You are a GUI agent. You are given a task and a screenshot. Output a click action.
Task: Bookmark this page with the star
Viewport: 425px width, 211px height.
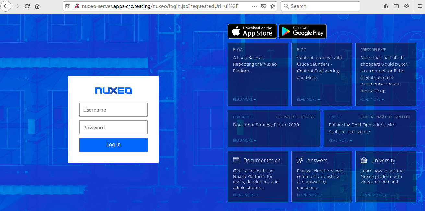coord(273,6)
